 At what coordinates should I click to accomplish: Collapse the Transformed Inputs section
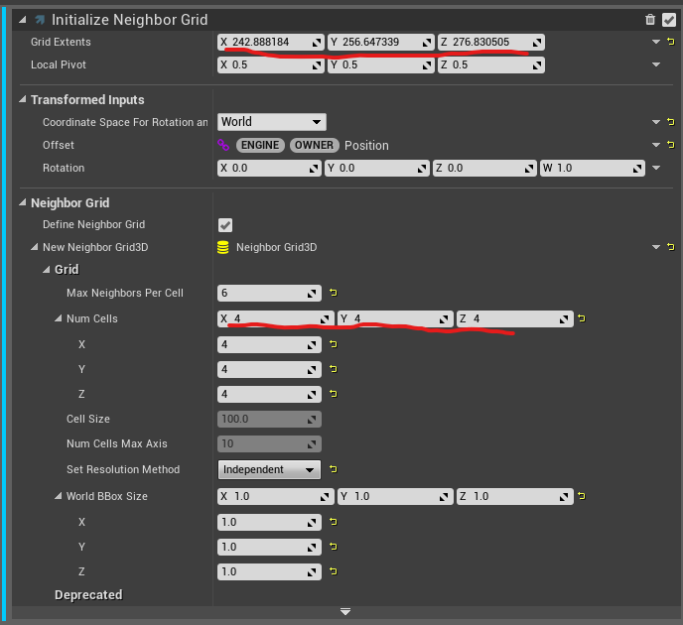pos(23,100)
